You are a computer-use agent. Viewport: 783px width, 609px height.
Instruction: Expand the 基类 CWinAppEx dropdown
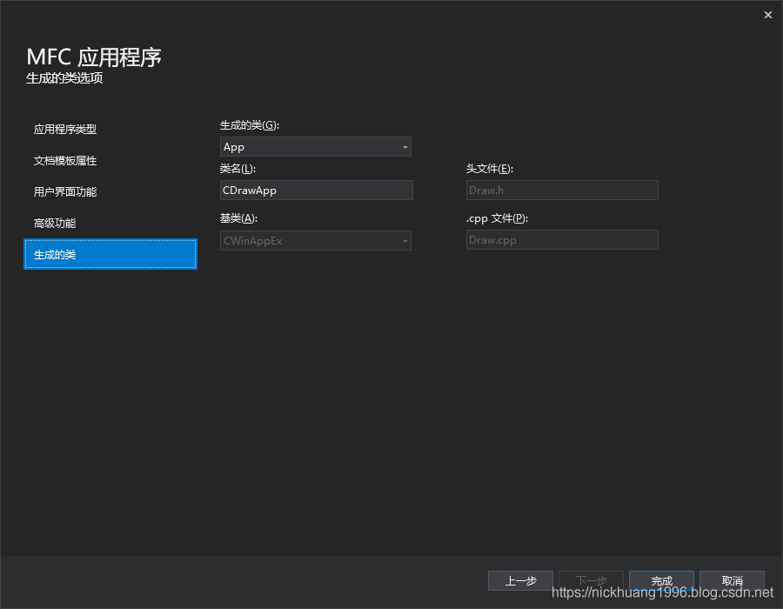point(316,241)
